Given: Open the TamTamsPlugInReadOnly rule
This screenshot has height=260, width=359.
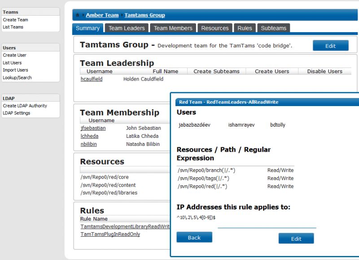Looking at the screenshot, I should (110, 234).
